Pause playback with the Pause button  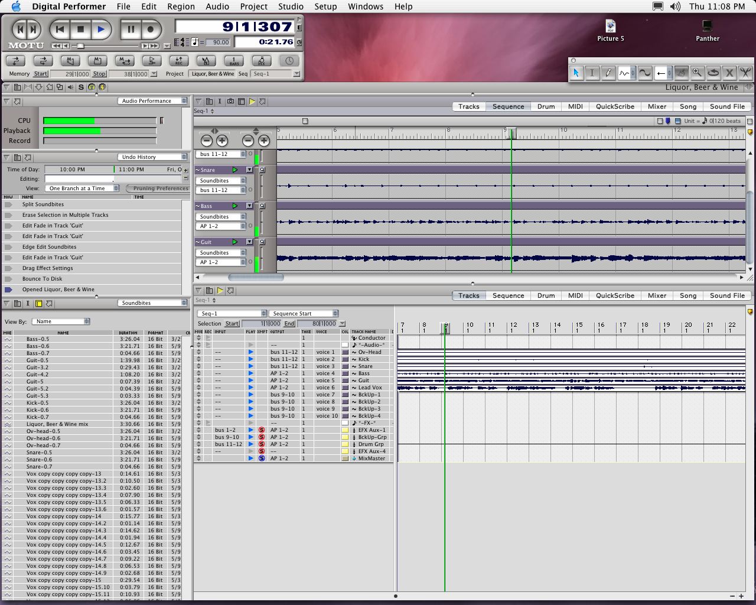pos(131,29)
